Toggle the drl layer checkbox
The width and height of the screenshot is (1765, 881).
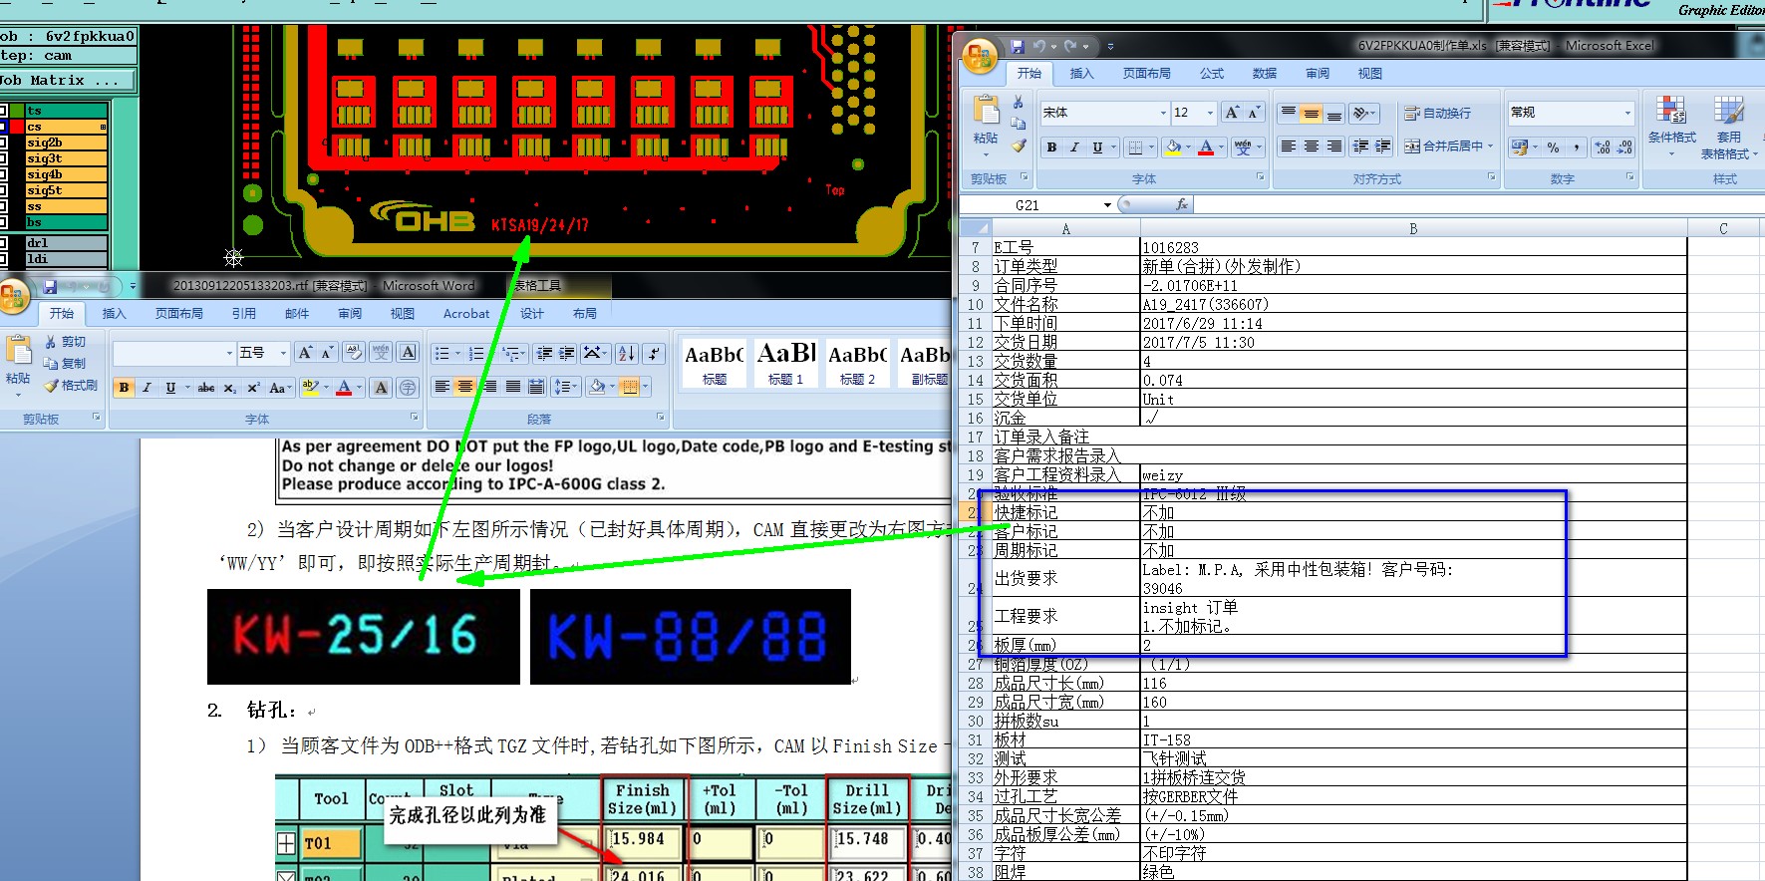click(x=5, y=242)
